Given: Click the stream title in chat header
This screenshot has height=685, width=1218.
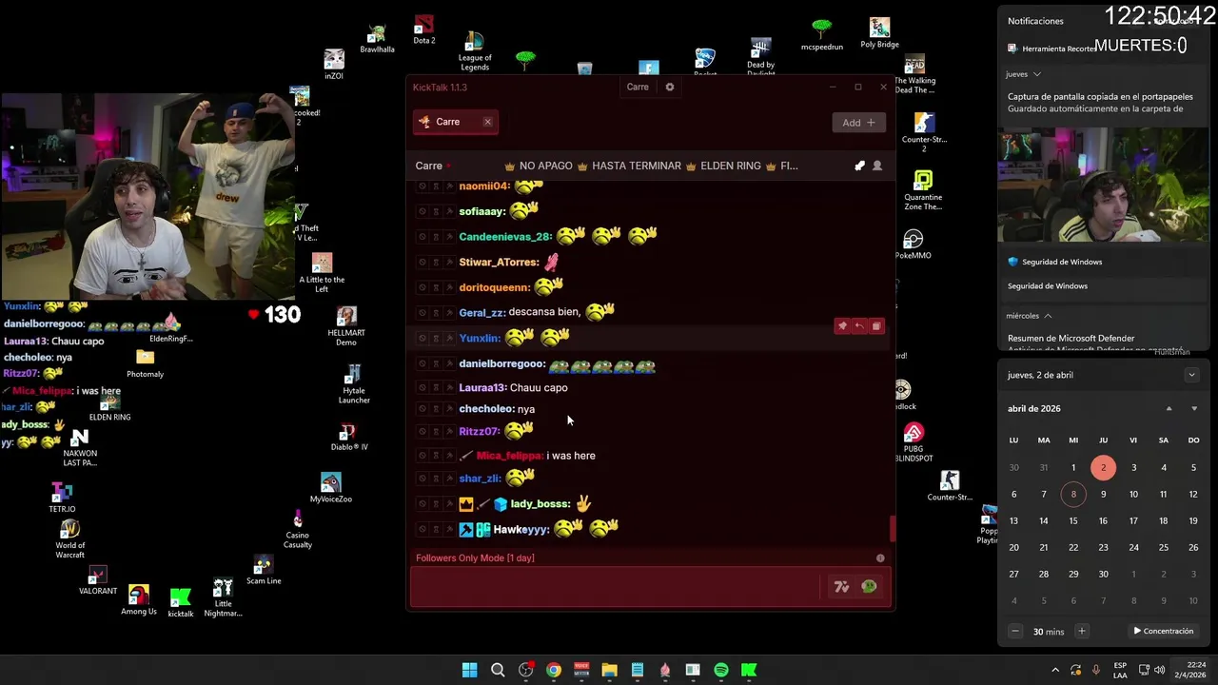Looking at the screenshot, I should click(651, 166).
